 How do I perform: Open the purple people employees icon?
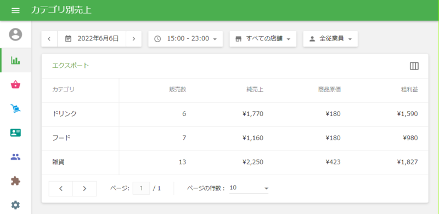pyautogui.click(x=15, y=157)
